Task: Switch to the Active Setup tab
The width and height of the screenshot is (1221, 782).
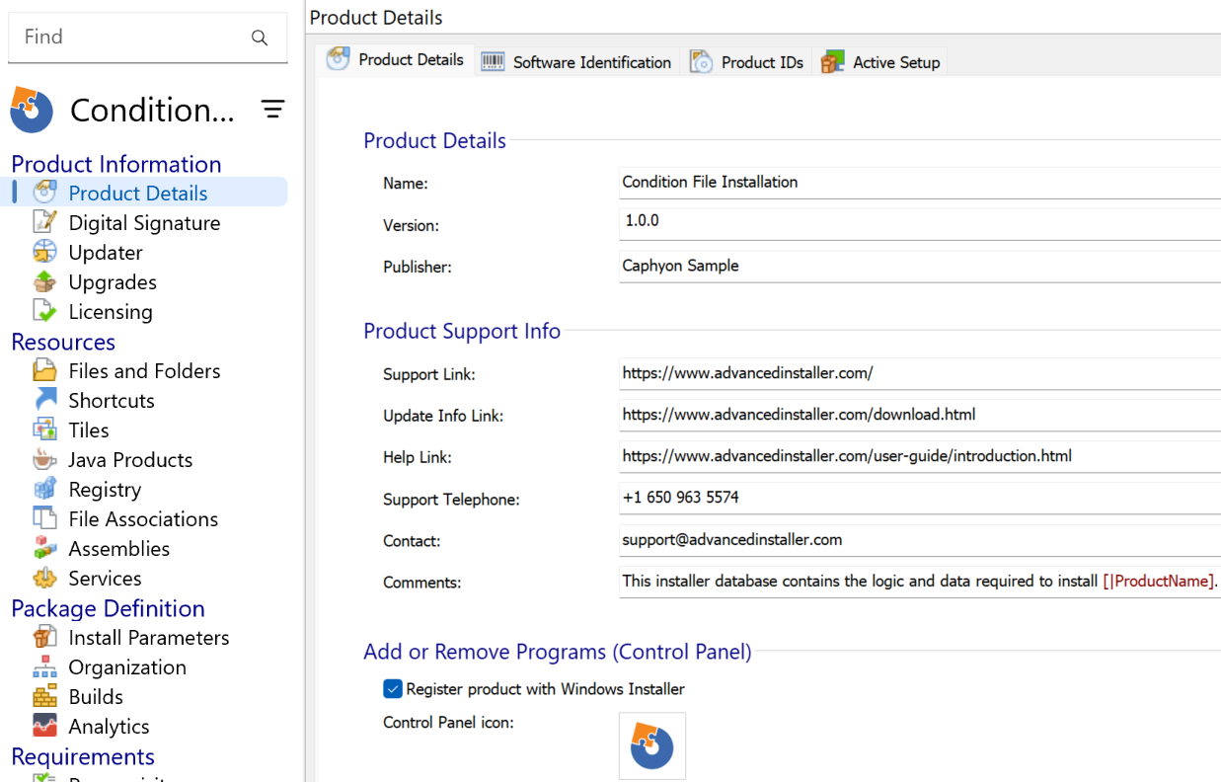Action: [880, 61]
